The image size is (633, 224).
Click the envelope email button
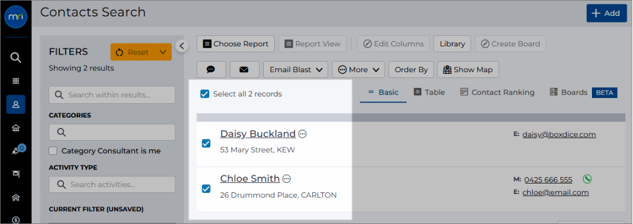[244, 69]
